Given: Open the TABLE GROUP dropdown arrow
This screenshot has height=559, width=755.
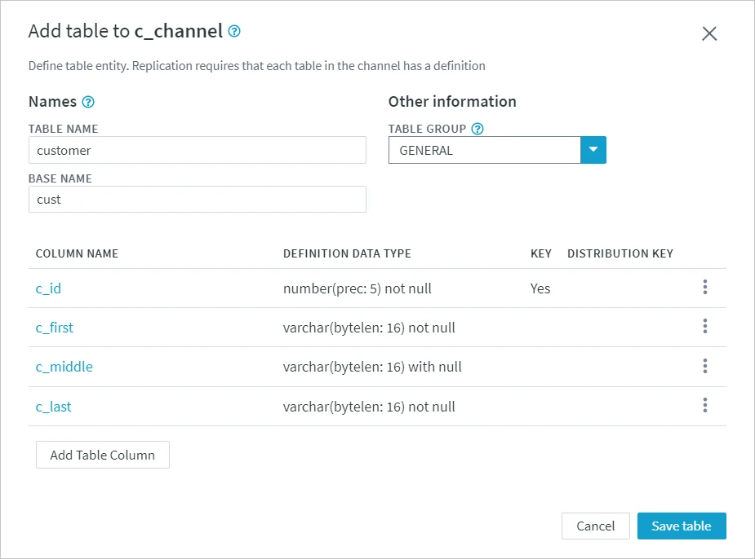Looking at the screenshot, I should tap(593, 150).
